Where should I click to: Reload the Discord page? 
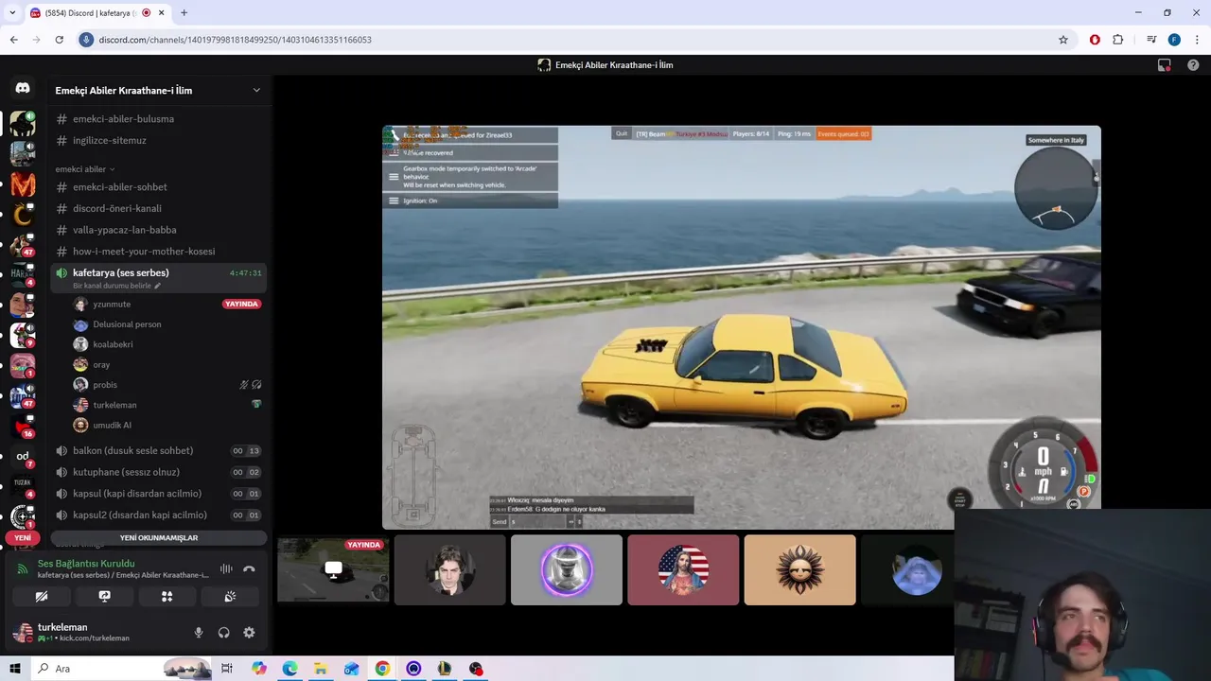(59, 40)
